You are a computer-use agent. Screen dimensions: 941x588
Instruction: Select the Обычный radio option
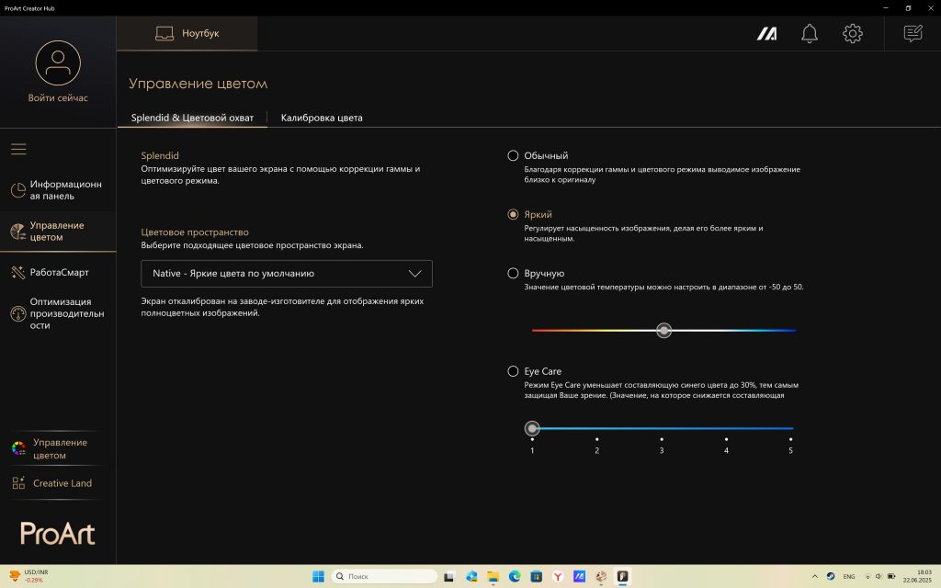(513, 155)
